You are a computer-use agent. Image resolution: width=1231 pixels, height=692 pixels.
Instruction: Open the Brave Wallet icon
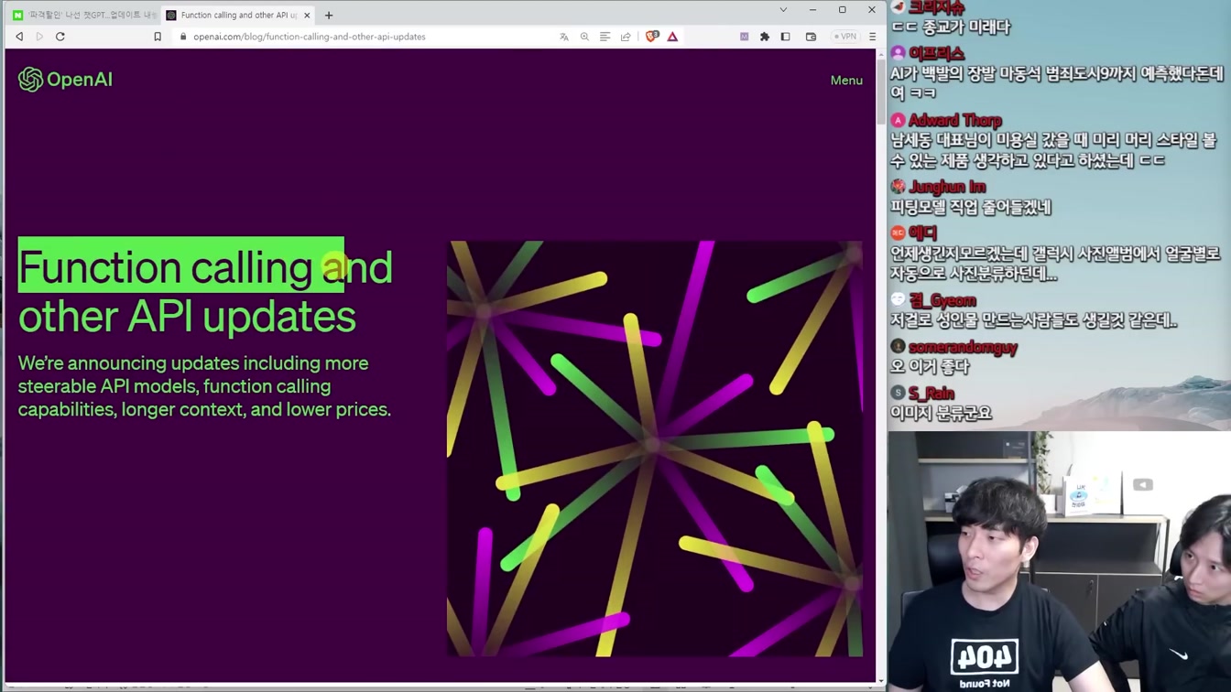tap(811, 37)
